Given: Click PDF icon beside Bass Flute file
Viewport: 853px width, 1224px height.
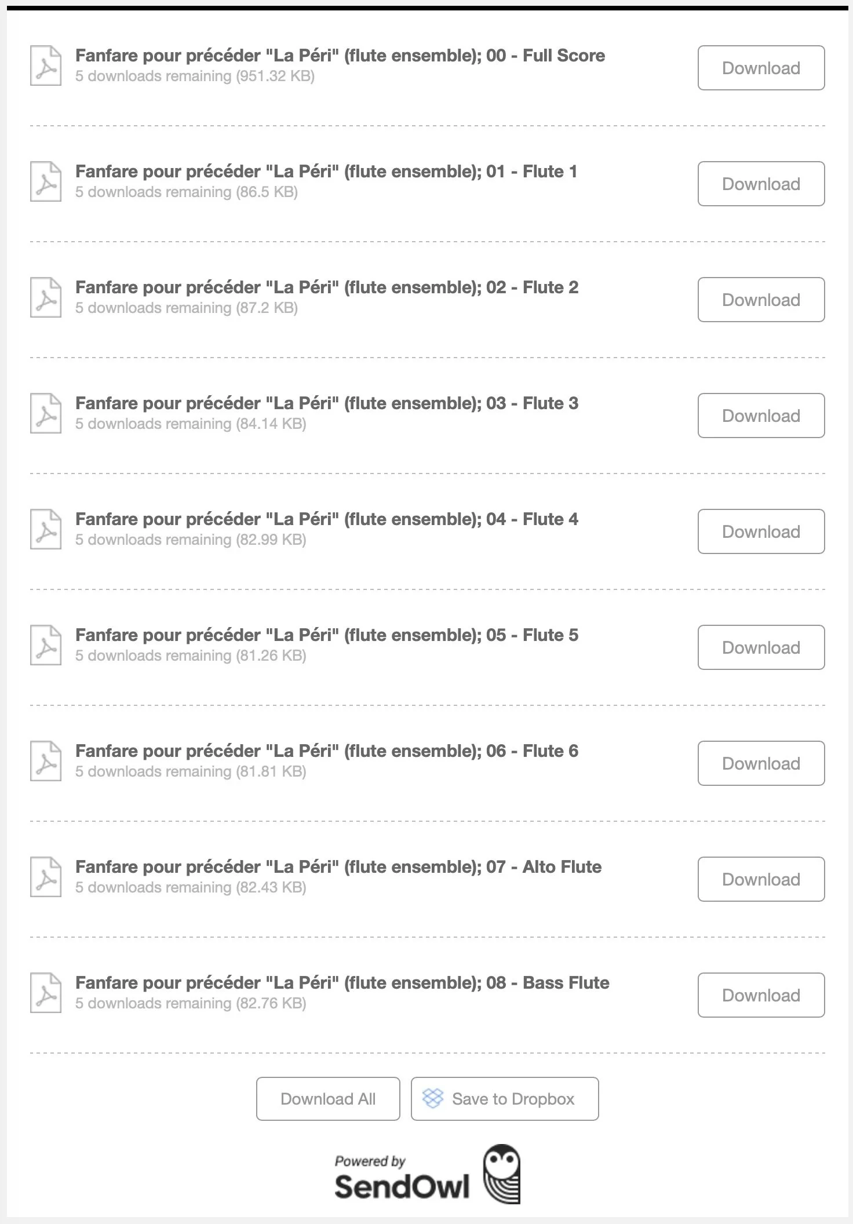Looking at the screenshot, I should (x=46, y=993).
